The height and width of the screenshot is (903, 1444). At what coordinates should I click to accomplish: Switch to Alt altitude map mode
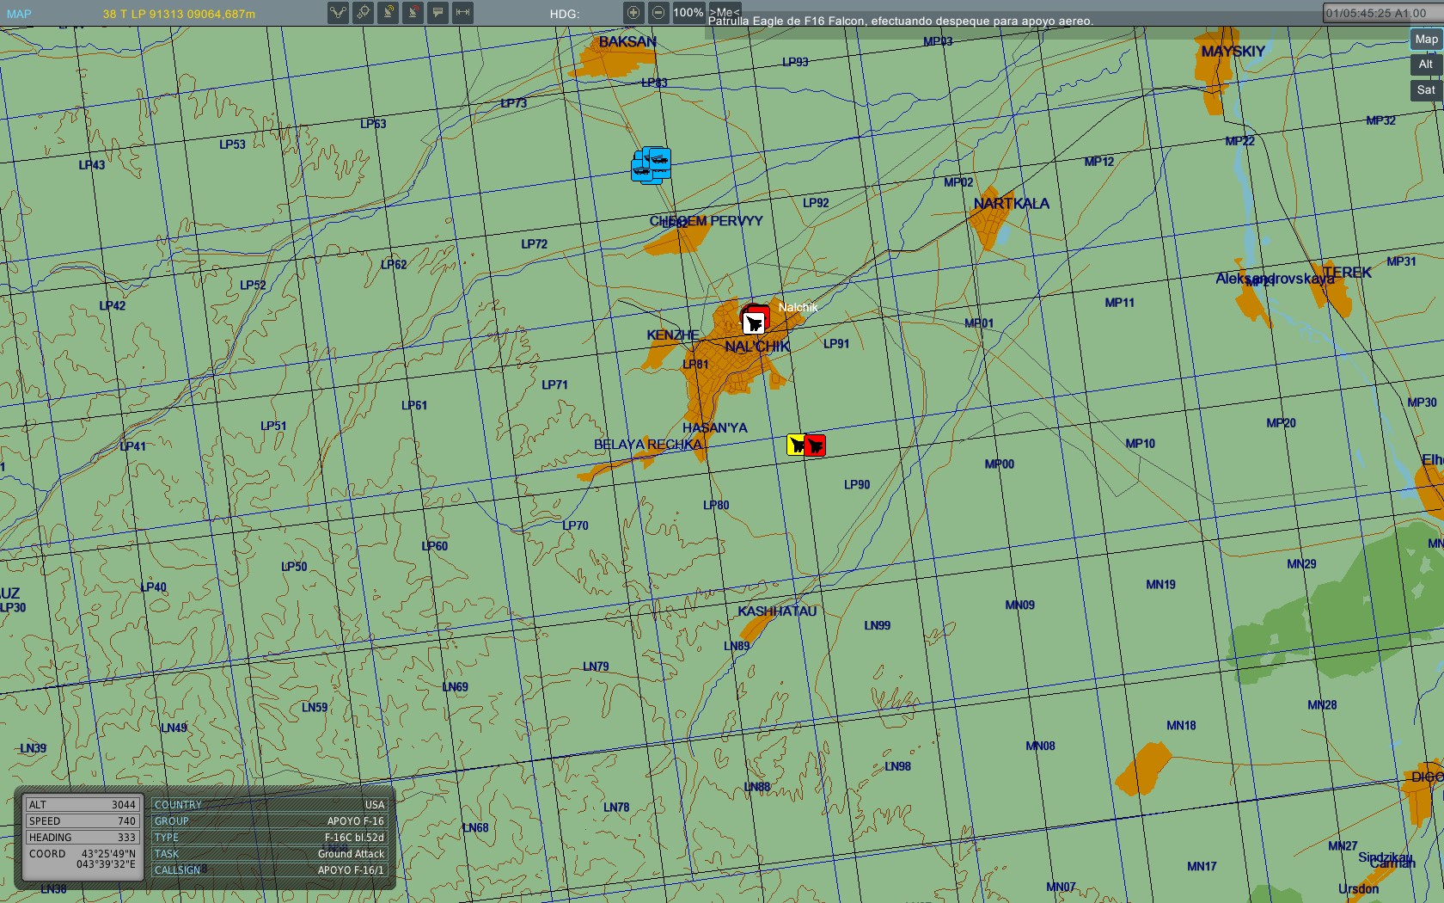point(1426,64)
